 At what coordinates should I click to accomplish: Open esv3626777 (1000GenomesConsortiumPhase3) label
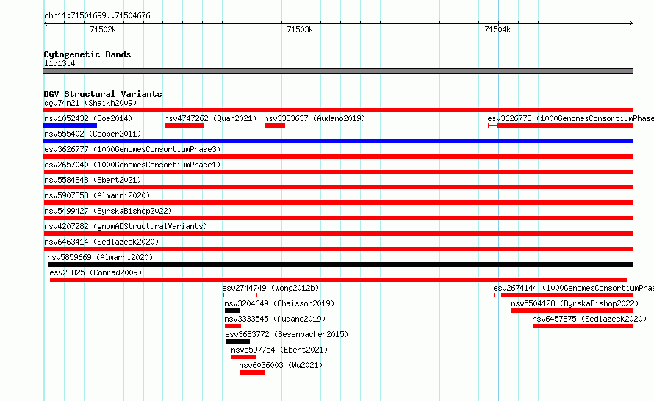pos(132,149)
